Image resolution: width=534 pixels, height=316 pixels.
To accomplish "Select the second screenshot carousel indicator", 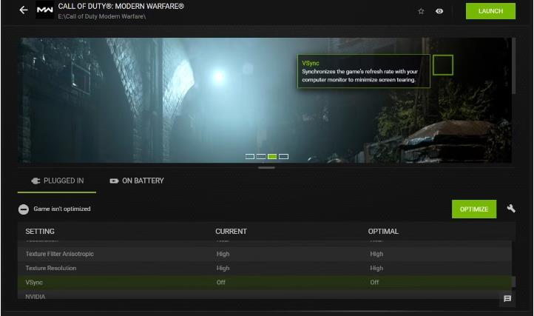I will (261, 156).
